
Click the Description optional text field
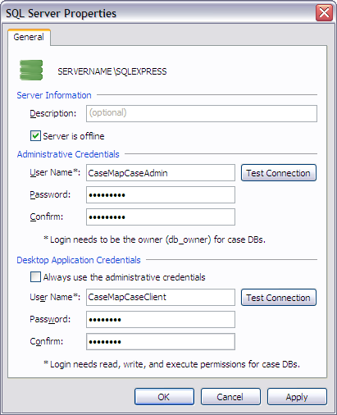[x=202, y=113]
